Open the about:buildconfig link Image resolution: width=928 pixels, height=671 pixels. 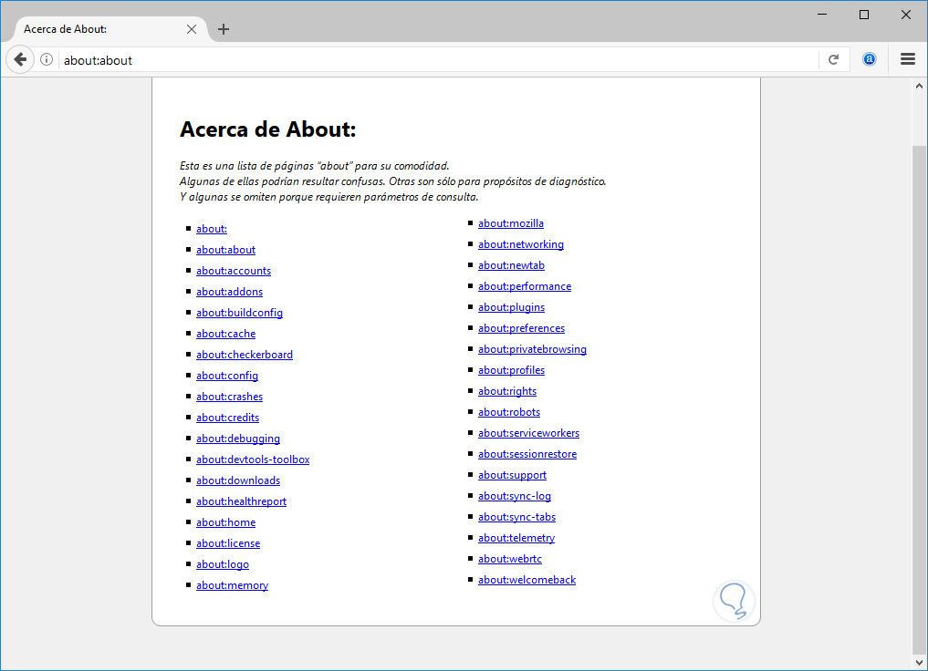[239, 313]
